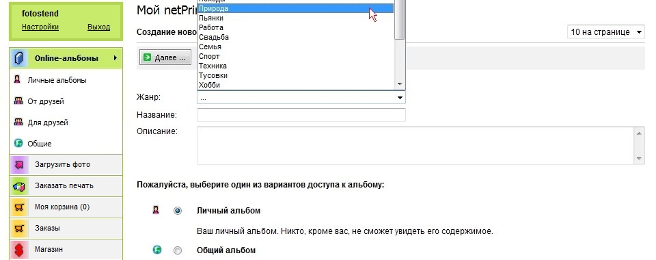This screenshot has width=656, height=260.
Task: Click green arrow icon on Далее button
Action: [x=147, y=57]
